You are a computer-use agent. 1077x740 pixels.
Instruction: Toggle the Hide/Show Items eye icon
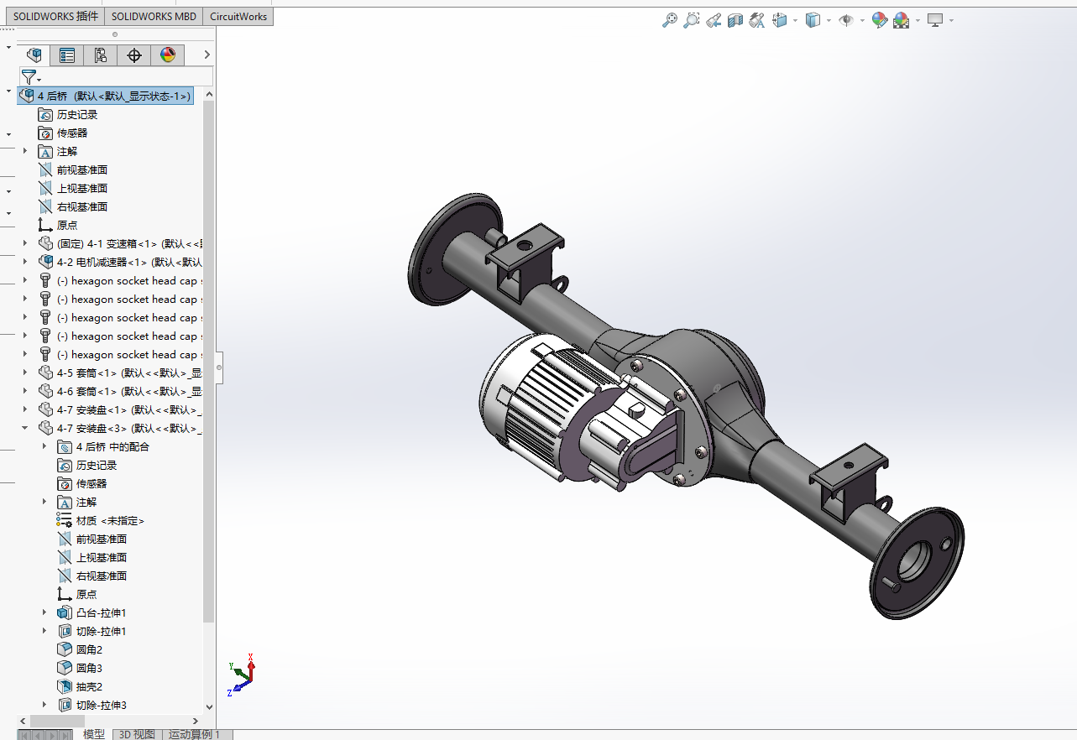[x=846, y=20]
